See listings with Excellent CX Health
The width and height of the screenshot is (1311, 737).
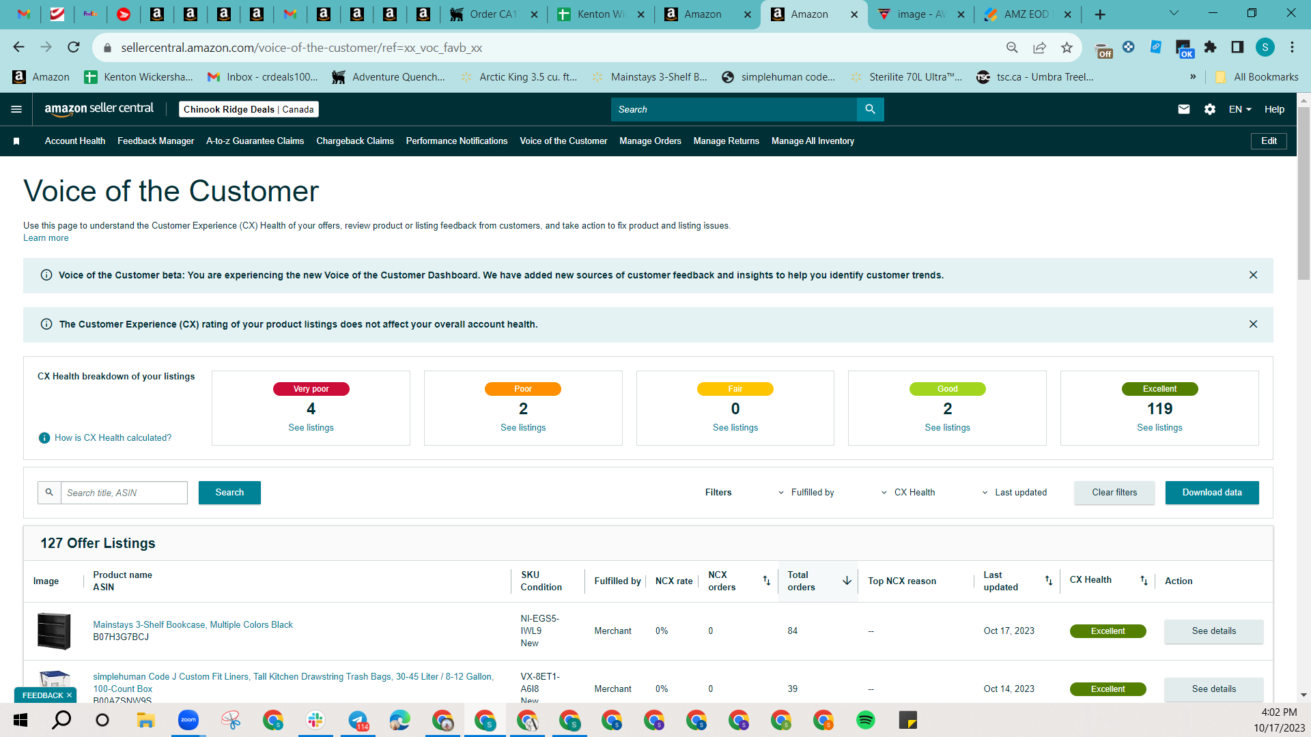[x=1159, y=428]
